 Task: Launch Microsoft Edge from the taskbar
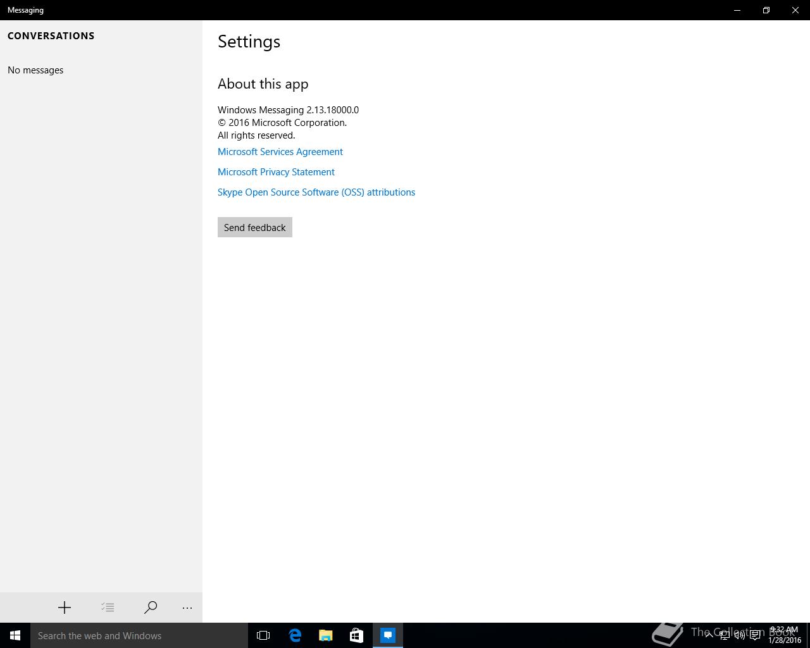[295, 635]
